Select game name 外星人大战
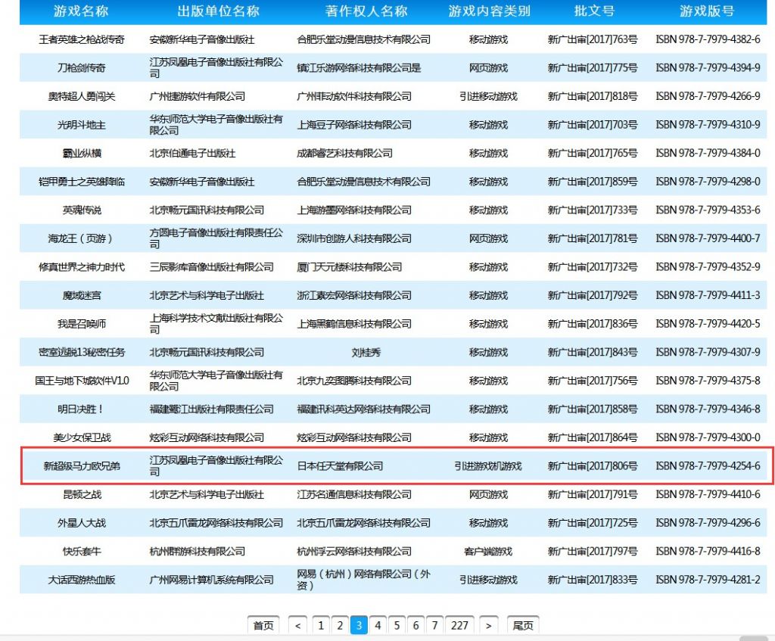The image size is (775, 641). (x=82, y=523)
